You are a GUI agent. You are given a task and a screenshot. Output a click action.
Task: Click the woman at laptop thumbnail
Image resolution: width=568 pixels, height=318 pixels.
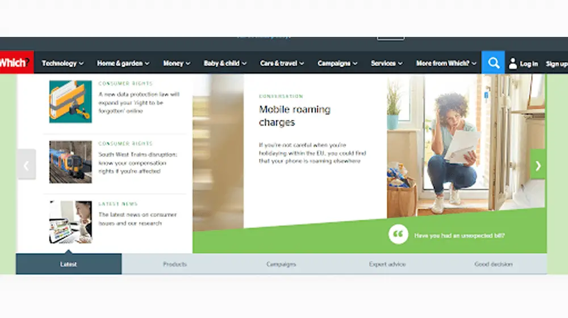click(x=70, y=222)
